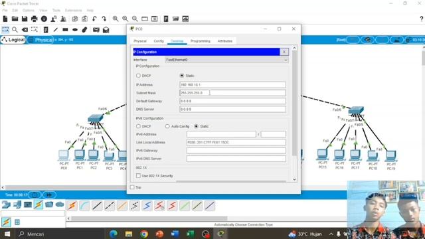The image size is (425, 239).
Task: Open the Network Information icon
Action: (x=44, y=19)
